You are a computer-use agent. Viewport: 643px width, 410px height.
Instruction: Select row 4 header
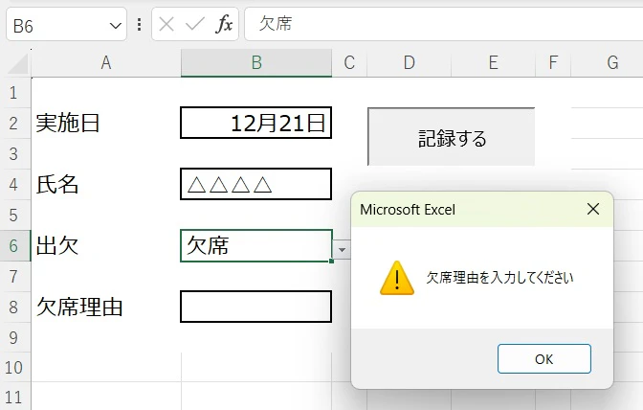(13, 184)
